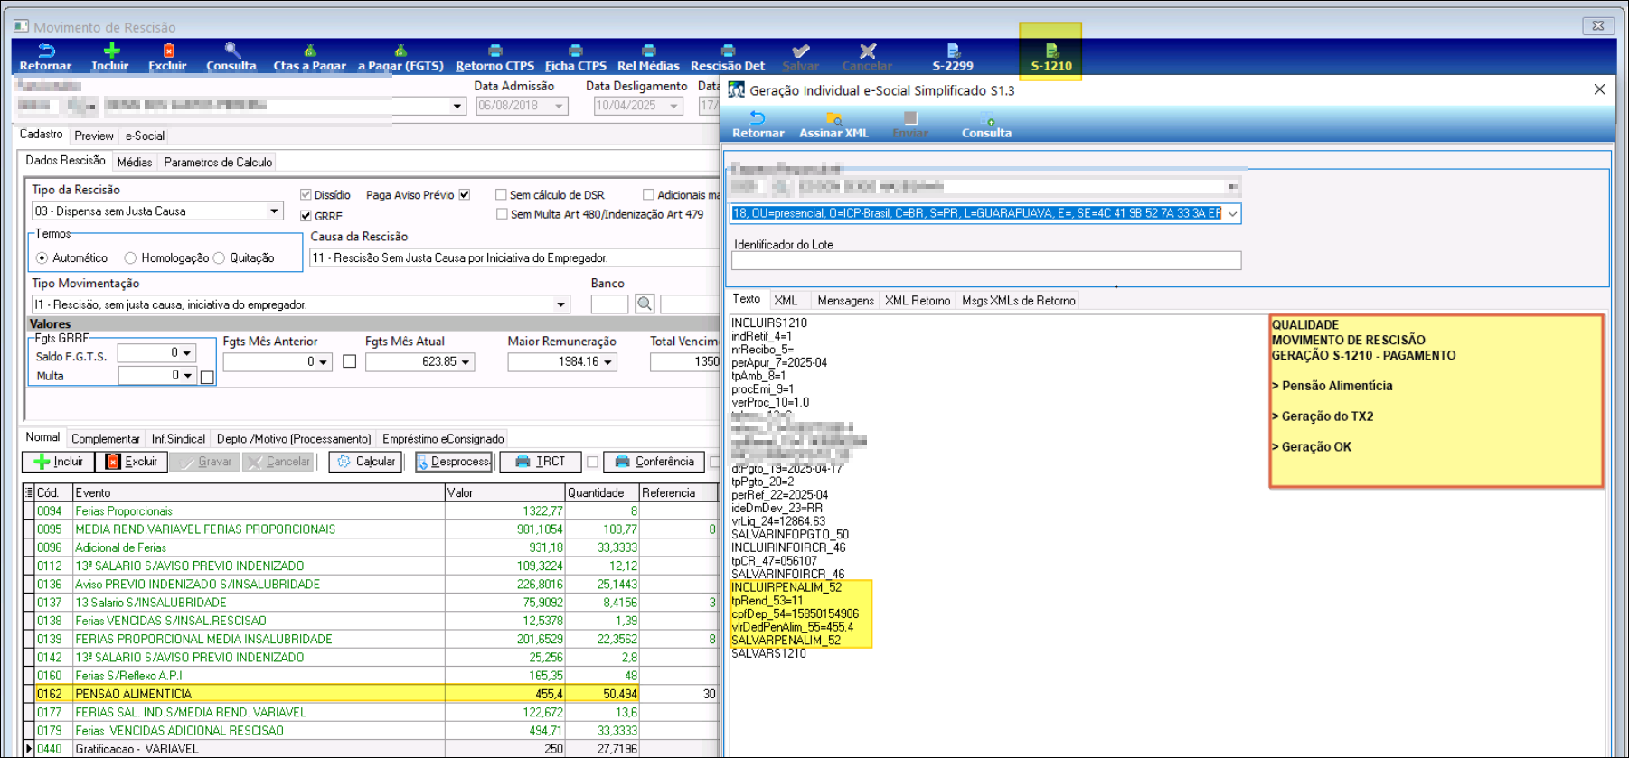Screen dimensions: 1629x758
Task: Open the S-2299 event generator
Action: [x=952, y=56]
